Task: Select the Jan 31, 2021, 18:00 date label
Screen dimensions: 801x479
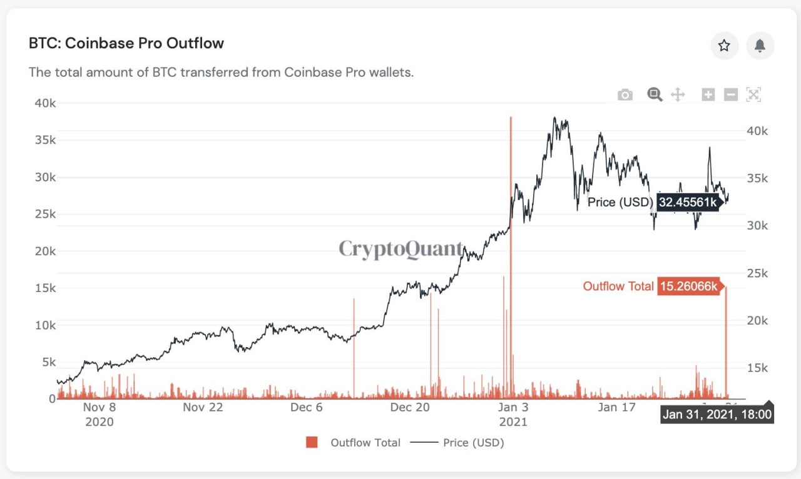Action: pos(717,414)
